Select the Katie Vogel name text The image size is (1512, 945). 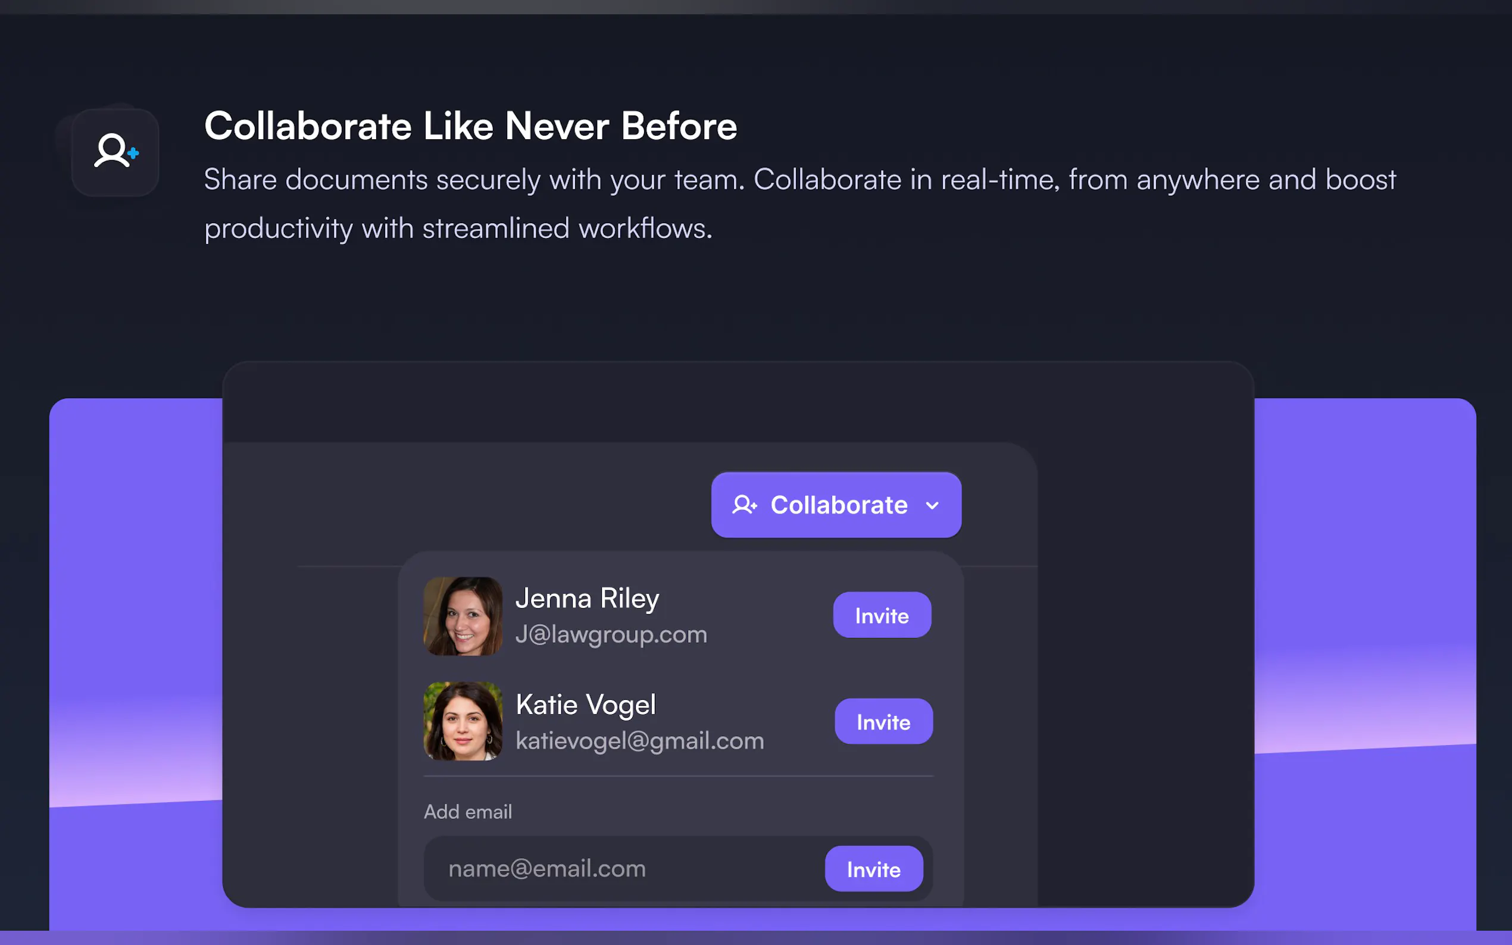point(585,705)
